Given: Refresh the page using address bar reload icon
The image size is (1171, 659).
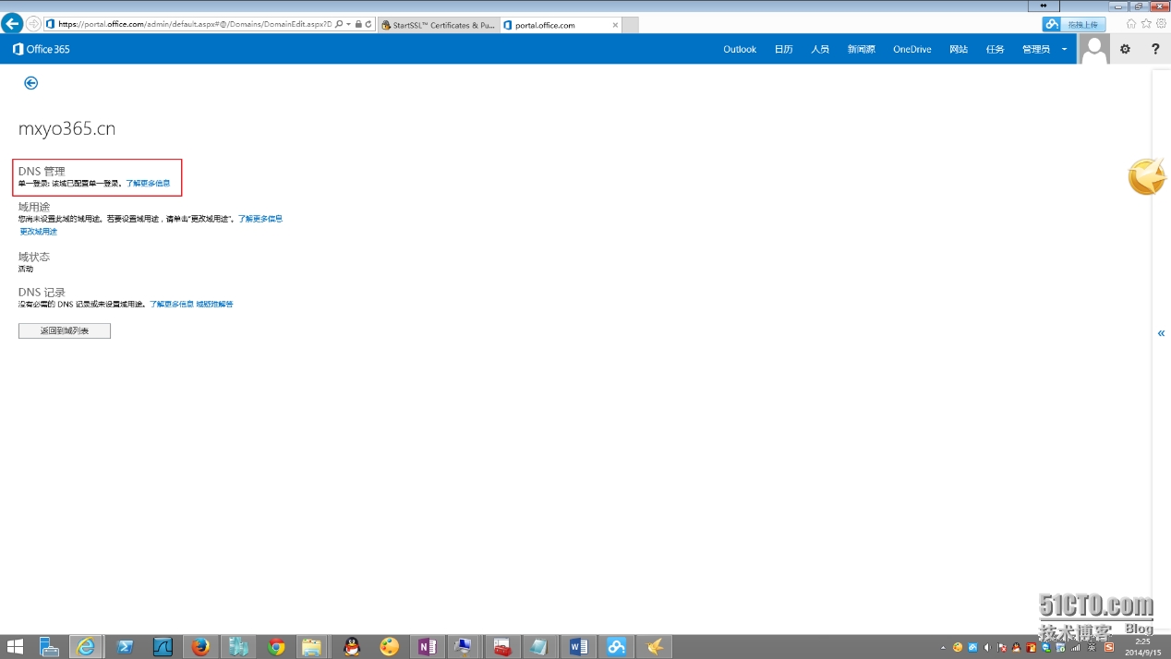Looking at the screenshot, I should click(368, 25).
